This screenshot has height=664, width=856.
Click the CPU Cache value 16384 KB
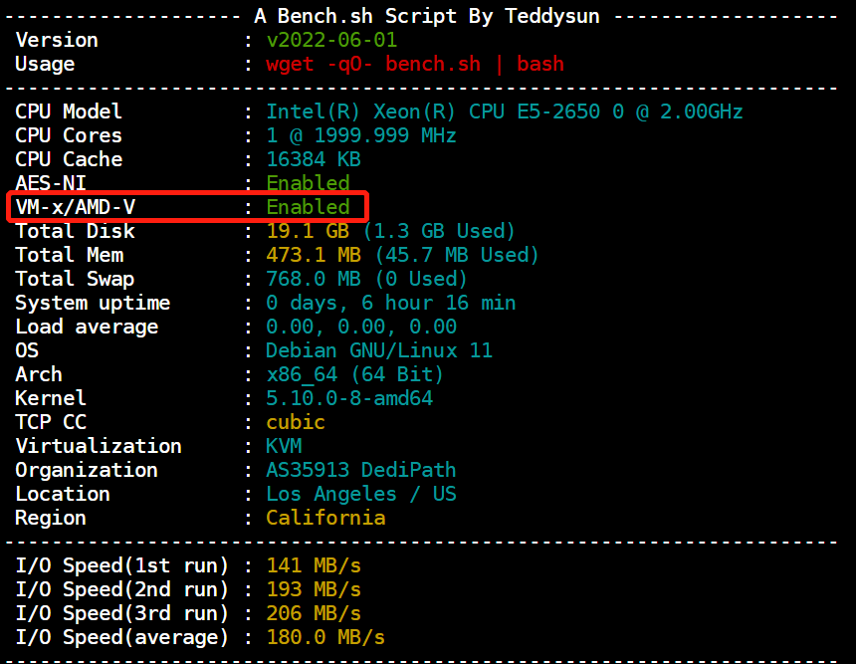click(x=313, y=159)
